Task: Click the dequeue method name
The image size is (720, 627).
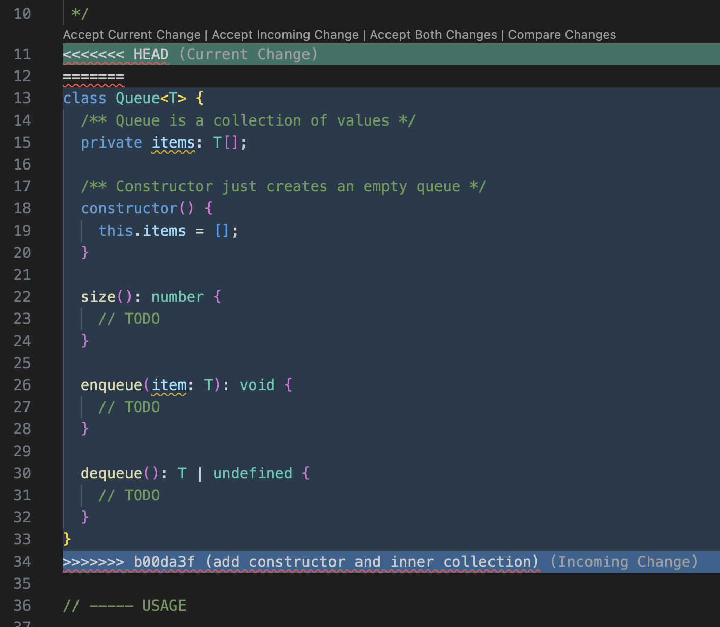Action: [111, 473]
